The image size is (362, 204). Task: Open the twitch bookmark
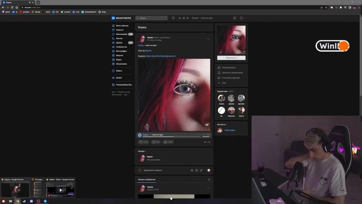click(x=6, y=12)
